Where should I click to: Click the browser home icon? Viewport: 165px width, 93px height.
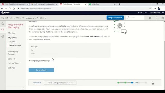pyautogui.click(x=14, y=9)
